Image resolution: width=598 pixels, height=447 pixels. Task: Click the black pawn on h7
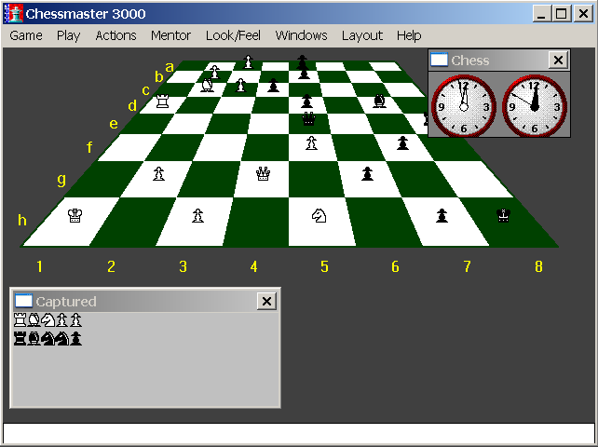point(442,215)
